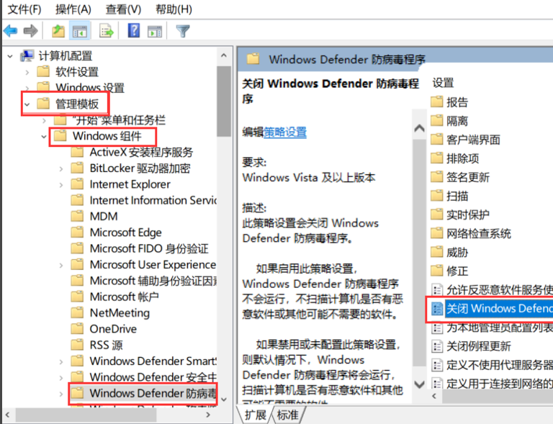Select Internet Information Services folder
553x424 pixels.
click(x=153, y=200)
